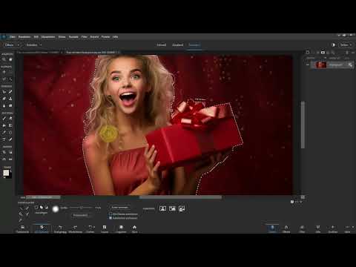This screenshot has height=267, width=356.
Task: Open the tool options help icon
Action: click(x=292, y=202)
